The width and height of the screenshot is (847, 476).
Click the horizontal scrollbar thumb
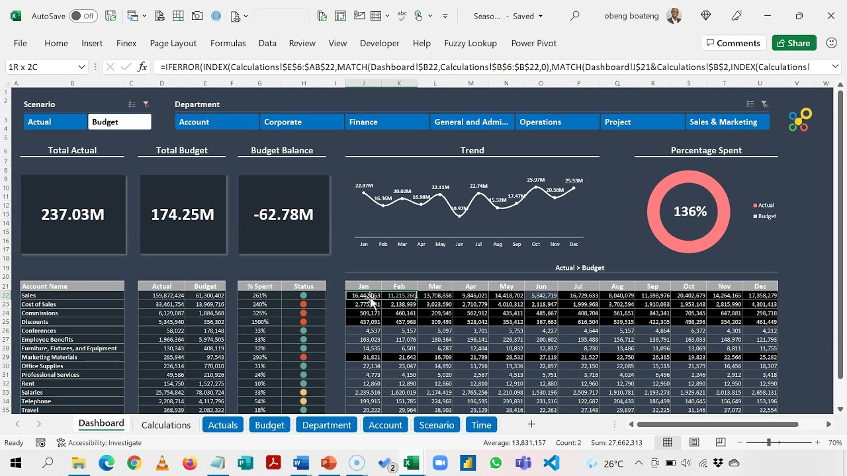point(717,424)
